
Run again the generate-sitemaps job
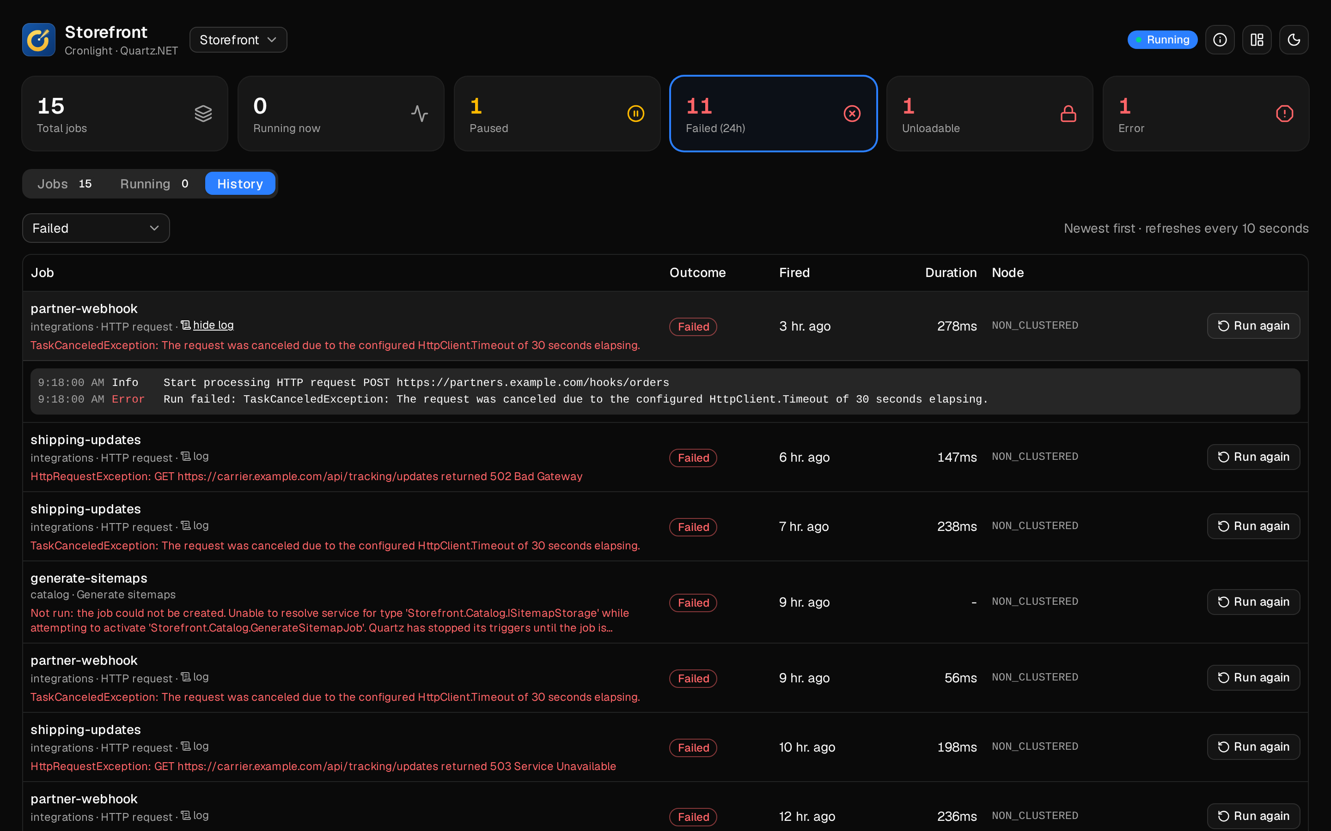click(x=1253, y=602)
